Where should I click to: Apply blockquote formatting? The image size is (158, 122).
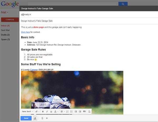click(x=84, y=112)
